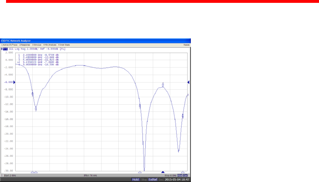Image resolution: width=319 pixels, height=182 pixels.
Task: Select marker 2 readout row 2.4800000 GHz
Action: click(x=38, y=57)
